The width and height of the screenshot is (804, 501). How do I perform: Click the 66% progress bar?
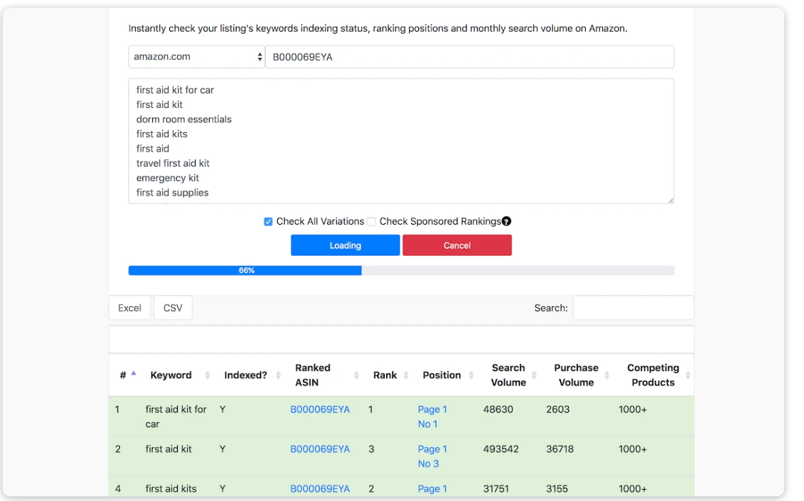(401, 270)
